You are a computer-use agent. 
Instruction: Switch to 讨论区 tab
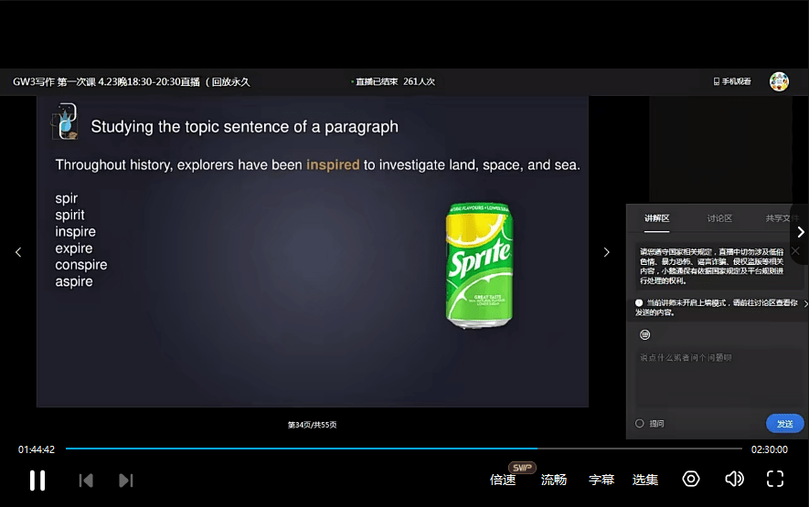[719, 218]
